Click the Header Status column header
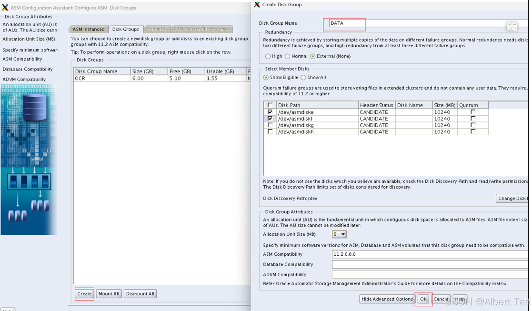The image size is (532, 311). (377, 105)
